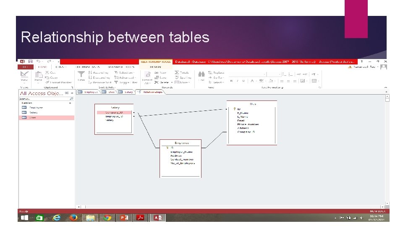The image size is (403, 226).
Task: Open the Advanced filter dropdown
Action: coord(125,78)
